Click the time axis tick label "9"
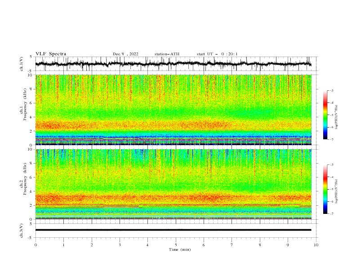Viewport: 356px width, 275px height. click(x=288, y=245)
